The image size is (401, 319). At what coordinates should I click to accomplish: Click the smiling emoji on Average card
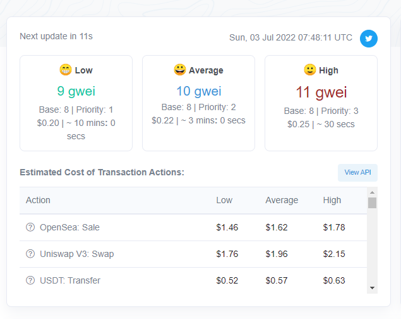[180, 70]
